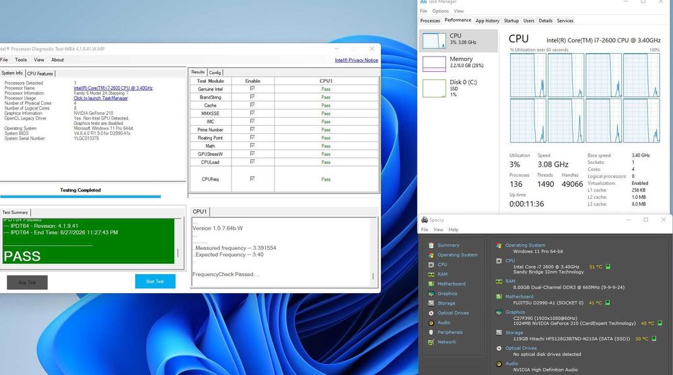
Task: Toggle MMXSSE test enable checkbox
Action: click(252, 113)
